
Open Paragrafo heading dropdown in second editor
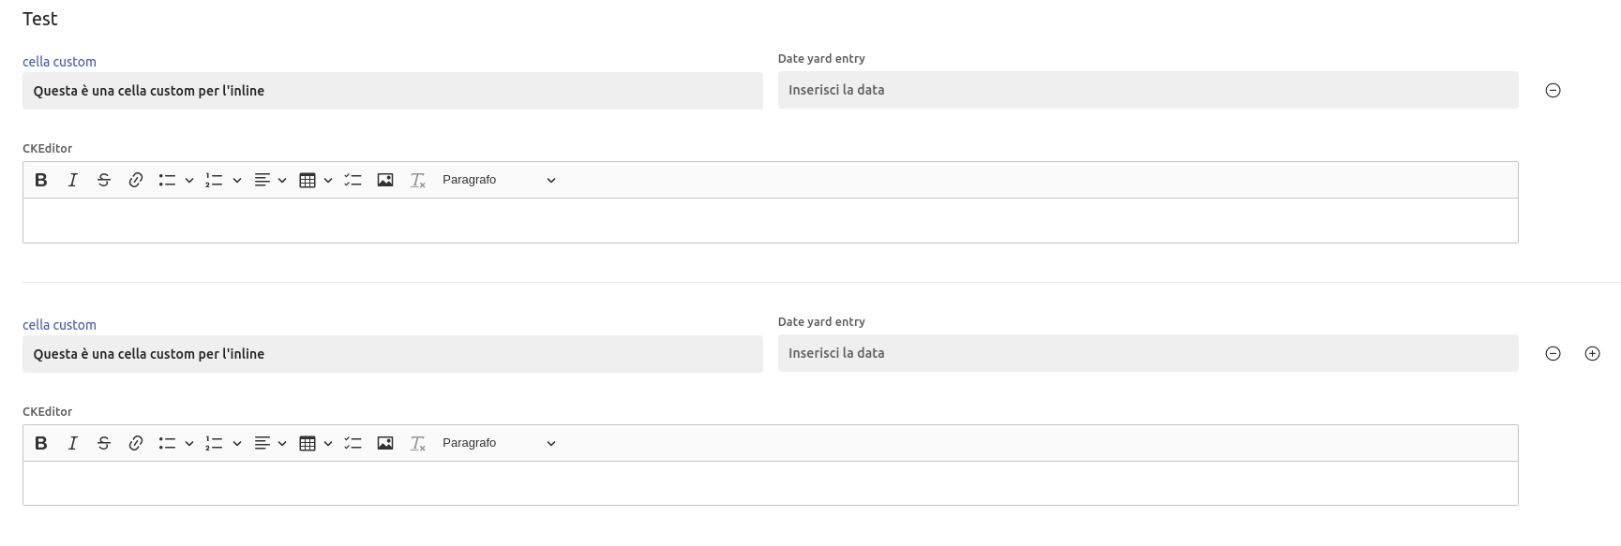coord(499,443)
